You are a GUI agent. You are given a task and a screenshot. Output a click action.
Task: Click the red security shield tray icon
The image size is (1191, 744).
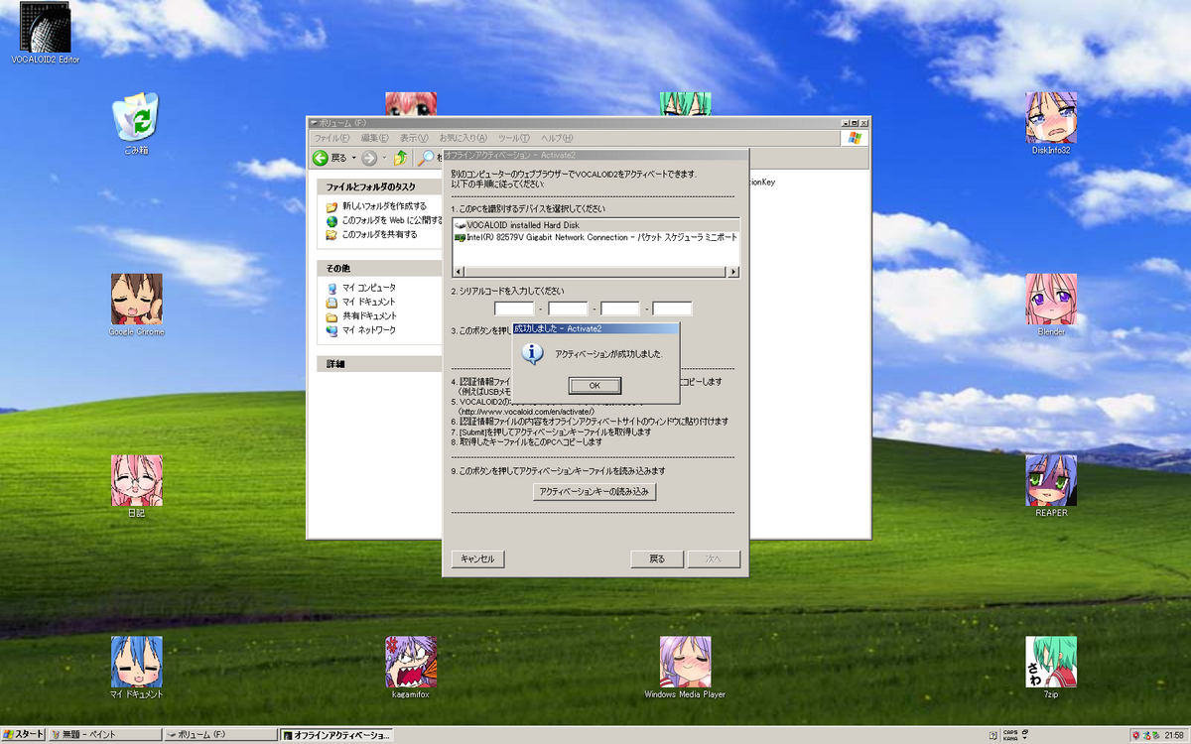point(1137,734)
